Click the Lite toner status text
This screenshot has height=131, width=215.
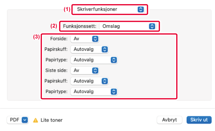tap(52, 120)
